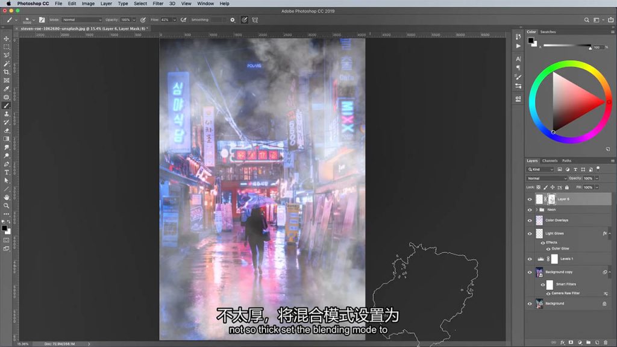The image size is (617, 347).
Task: Open the Image menu
Action: pos(88,4)
